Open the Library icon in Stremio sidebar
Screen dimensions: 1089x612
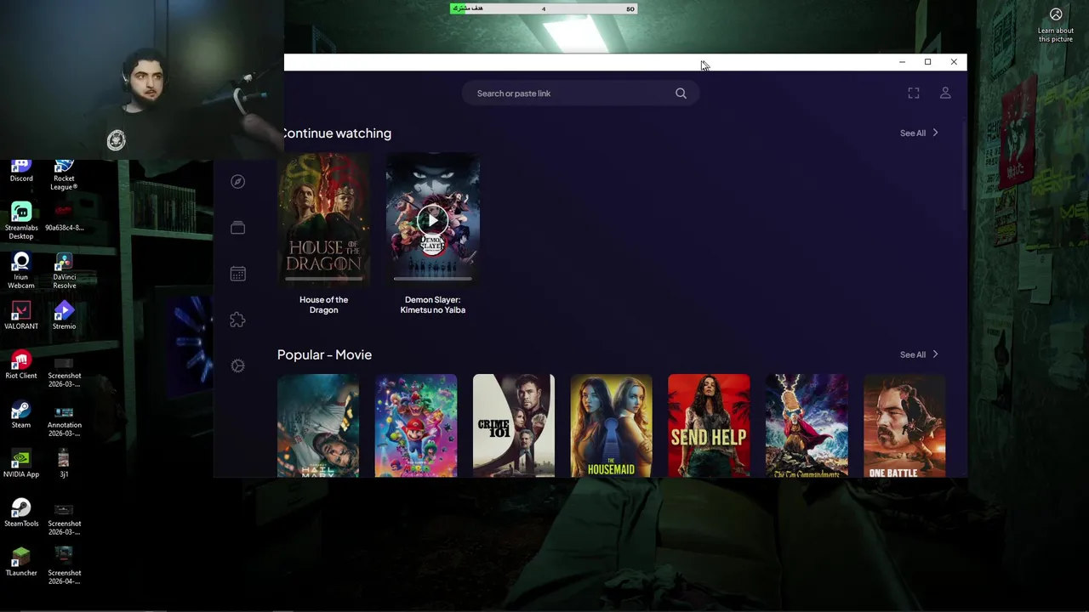coord(238,228)
